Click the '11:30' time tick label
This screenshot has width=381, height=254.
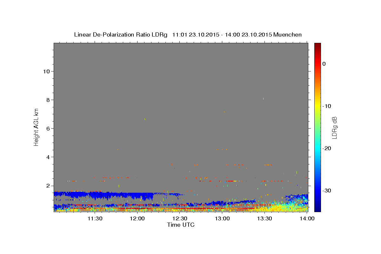pyautogui.click(x=95, y=218)
